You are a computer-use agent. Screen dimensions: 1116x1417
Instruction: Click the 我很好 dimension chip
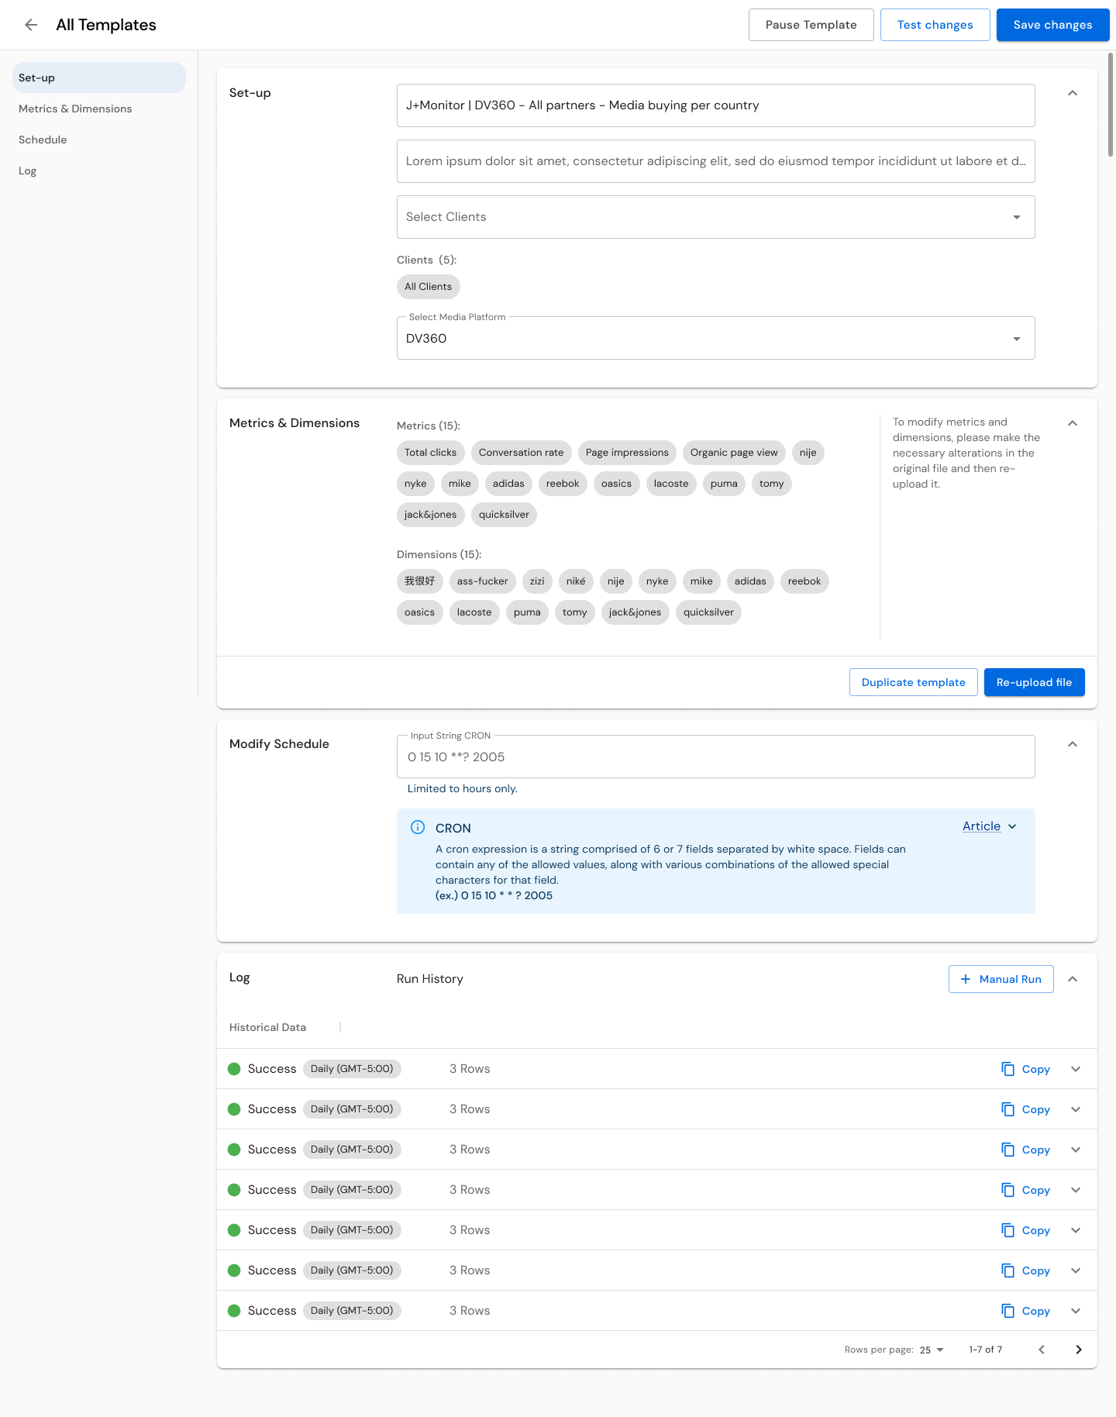(x=420, y=581)
